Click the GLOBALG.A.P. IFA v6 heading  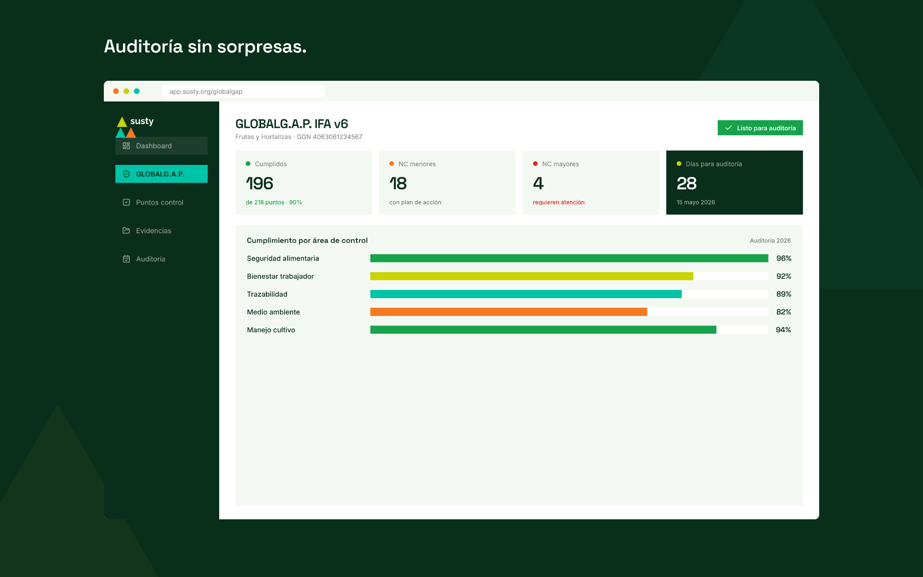(x=292, y=124)
